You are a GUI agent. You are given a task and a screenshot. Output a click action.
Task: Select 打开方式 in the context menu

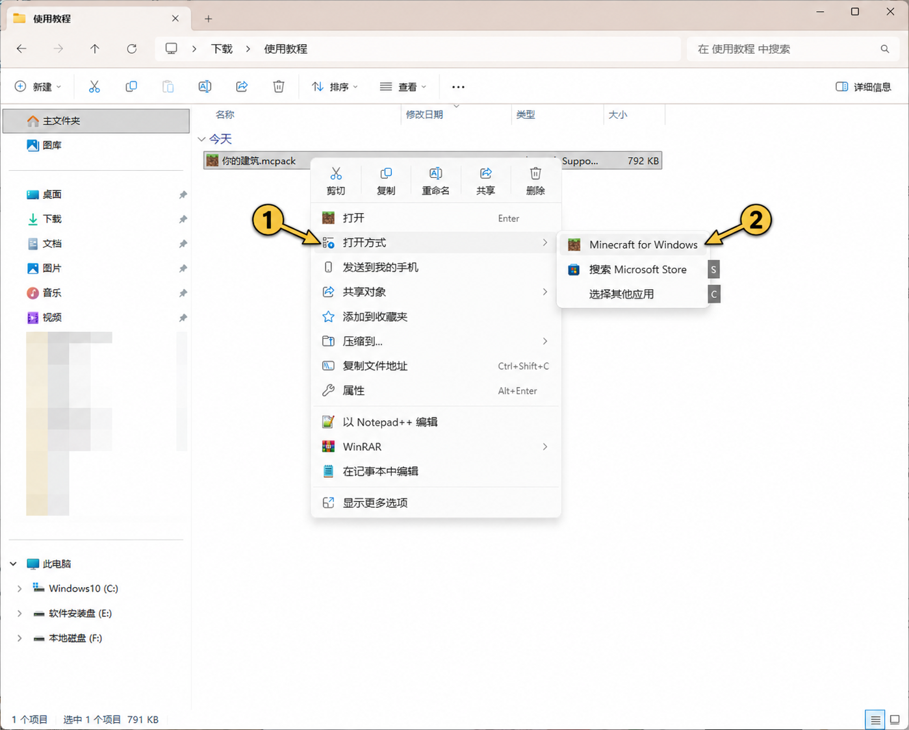tap(436, 242)
